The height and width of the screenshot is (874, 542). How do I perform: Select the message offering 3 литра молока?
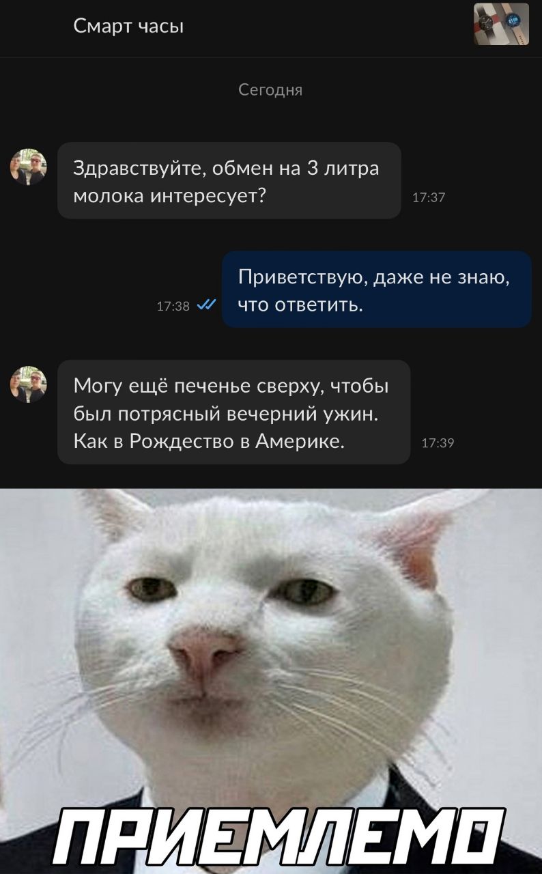229,181
